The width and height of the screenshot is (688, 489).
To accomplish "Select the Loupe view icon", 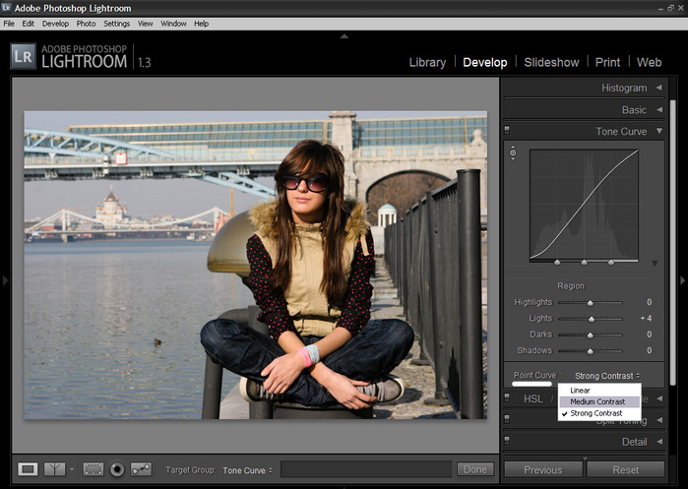I will [x=28, y=469].
